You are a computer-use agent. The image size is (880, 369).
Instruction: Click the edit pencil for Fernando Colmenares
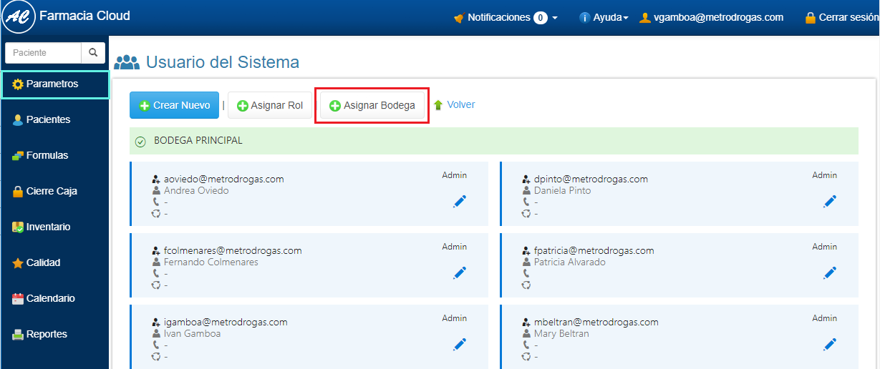pyautogui.click(x=460, y=272)
